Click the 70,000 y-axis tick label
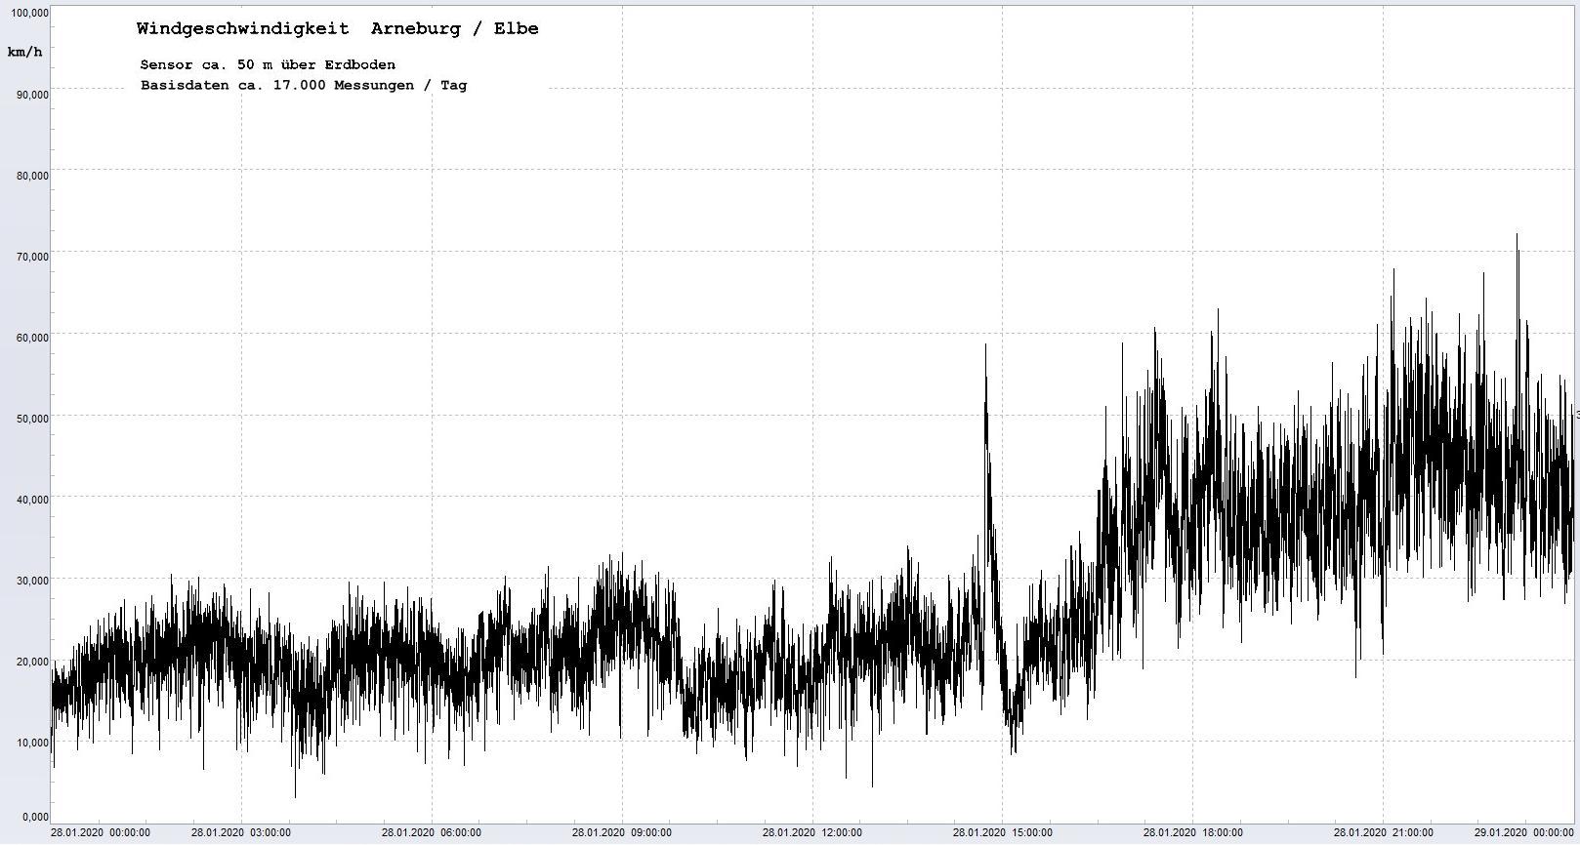The width and height of the screenshot is (1580, 845). pyautogui.click(x=31, y=257)
